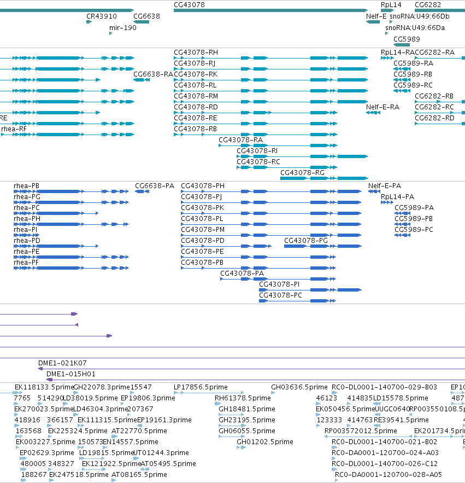
Task: Click the rhea-RF transcript label
Action: click(x=14, y=129)
